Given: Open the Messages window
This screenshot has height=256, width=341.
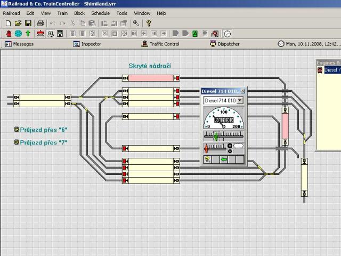Looking at the screenshot, I should click(19, 44).
